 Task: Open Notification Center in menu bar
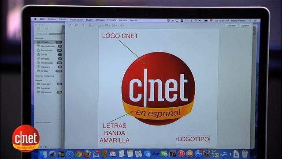(x=255, y=21)
